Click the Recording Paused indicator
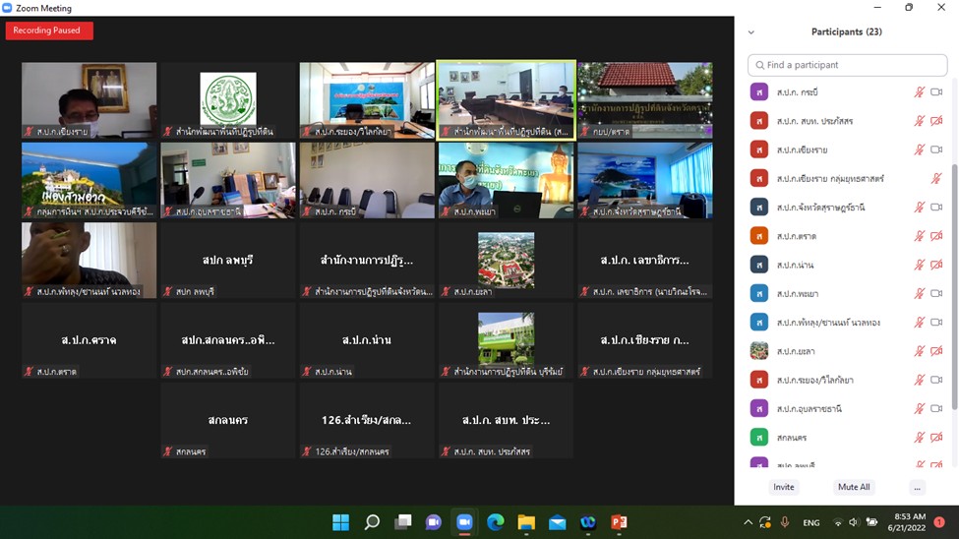 click(49, 30)
